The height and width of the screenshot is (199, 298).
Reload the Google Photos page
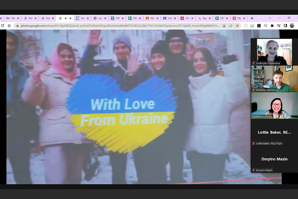(x=3, y=26)
